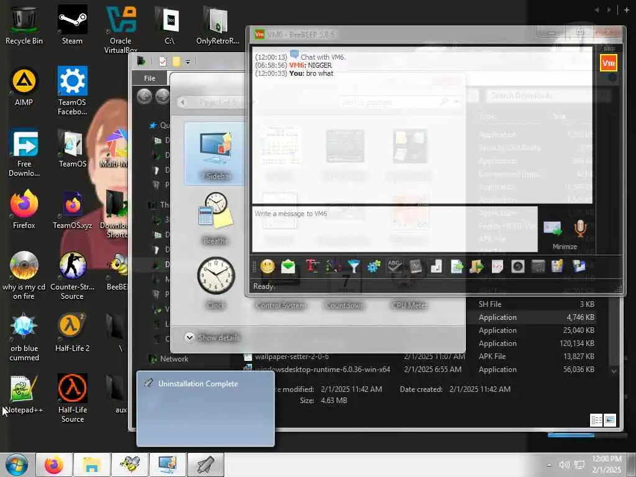Click the round camera lens icon in BeeBEEP toolbar
Viewport: 636px width, 477px height.
(518, 266)
